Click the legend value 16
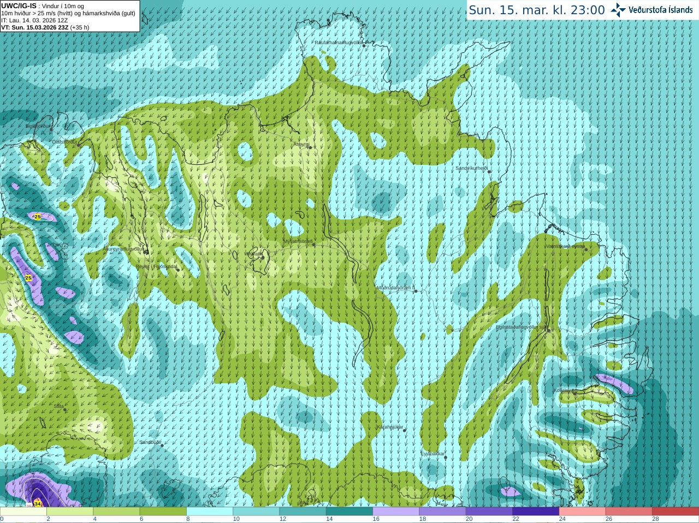This screenshot has height=523, width=699. click(376, 519)
